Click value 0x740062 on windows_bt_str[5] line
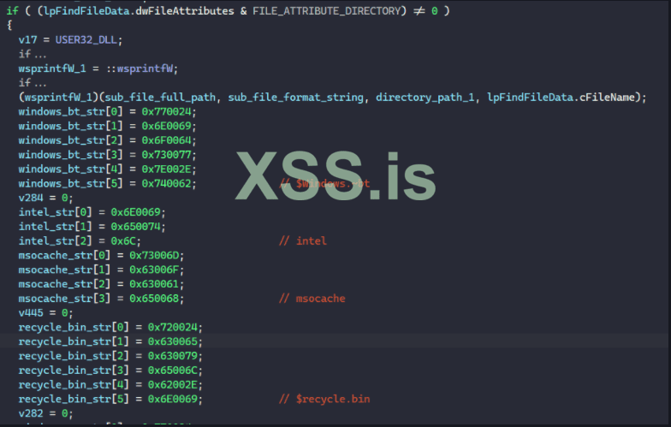671x427 pixels. pos(166,183)
